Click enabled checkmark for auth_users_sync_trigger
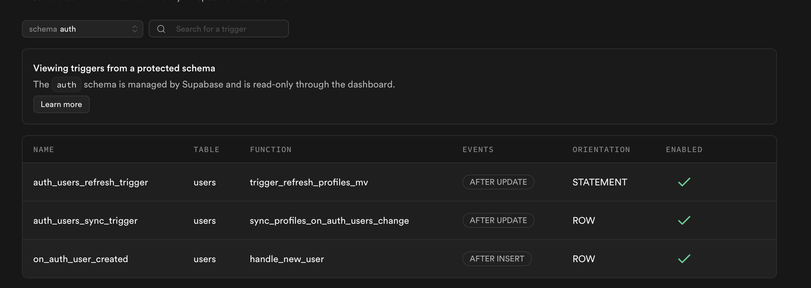 684,220
